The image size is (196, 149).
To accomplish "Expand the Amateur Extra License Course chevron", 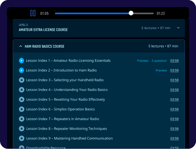I will click(x=178, y=28).
